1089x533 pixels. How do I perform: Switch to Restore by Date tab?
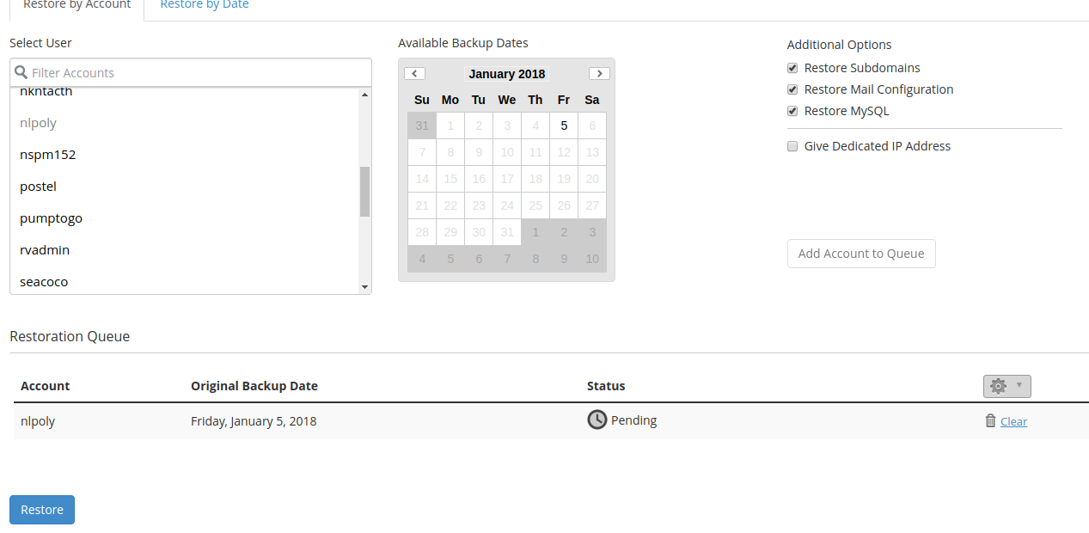coord(205,4)
